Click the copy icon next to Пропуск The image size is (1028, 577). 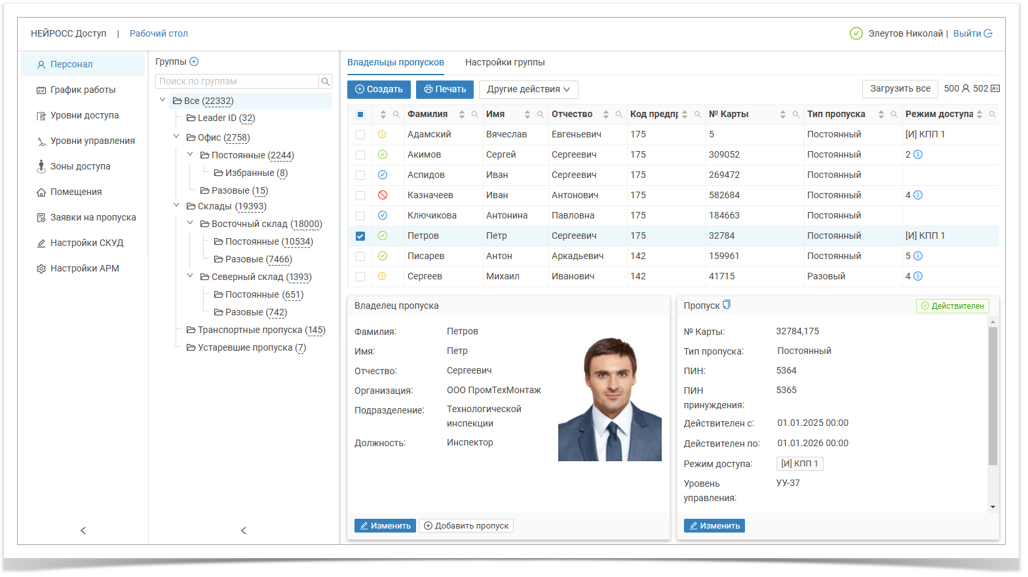[727, 305]
